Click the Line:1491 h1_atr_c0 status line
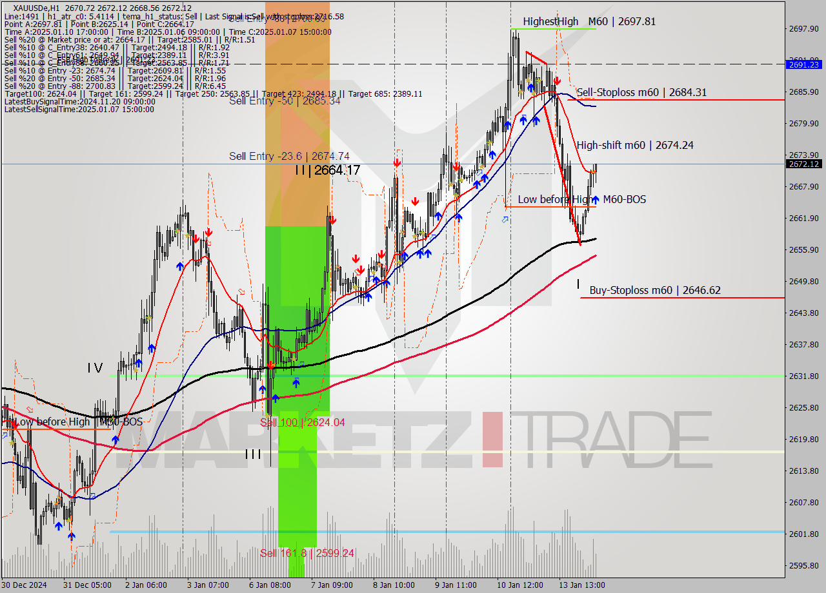The height and width of the screenshot is (593, 826). tap(174, 16)
